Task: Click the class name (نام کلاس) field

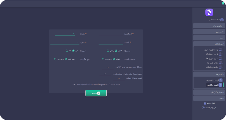Action: tap(111, 34)
